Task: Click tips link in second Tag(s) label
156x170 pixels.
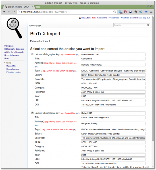Action: tap(74, 130)
